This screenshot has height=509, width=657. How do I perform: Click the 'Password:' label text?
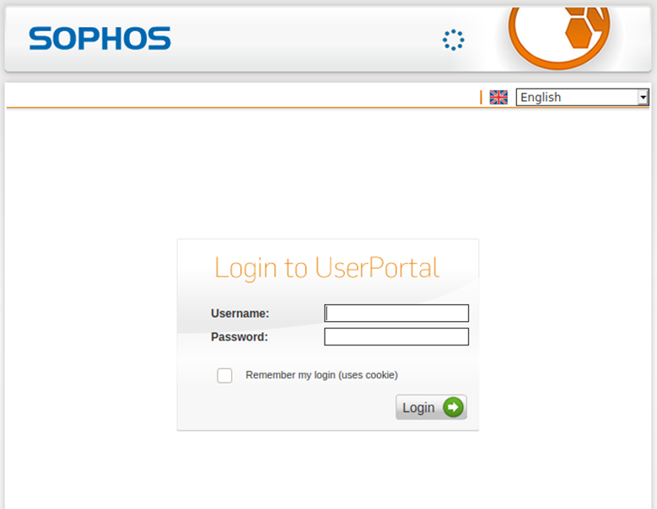(240, 336)
